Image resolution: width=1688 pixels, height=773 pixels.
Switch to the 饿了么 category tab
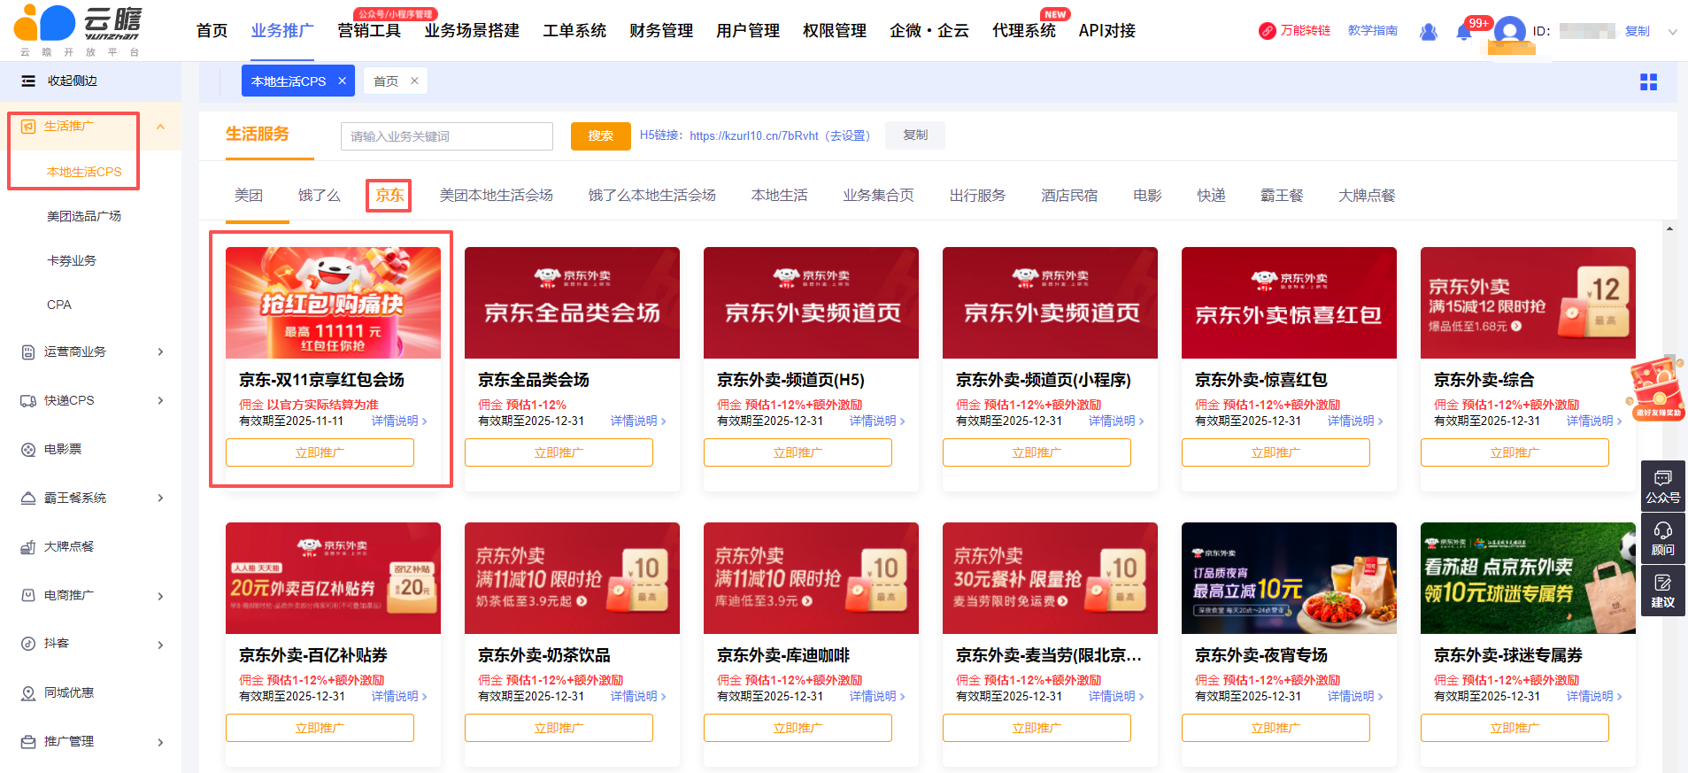[x=319, y=195]
